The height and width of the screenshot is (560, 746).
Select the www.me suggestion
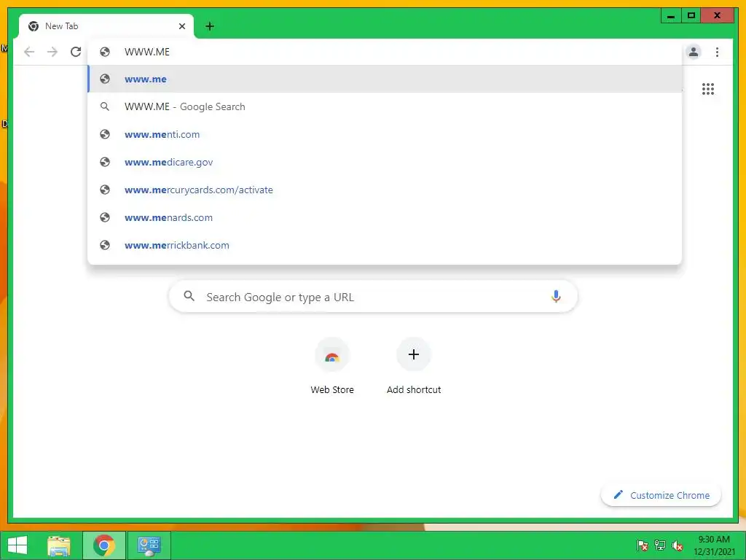point(385,79)
